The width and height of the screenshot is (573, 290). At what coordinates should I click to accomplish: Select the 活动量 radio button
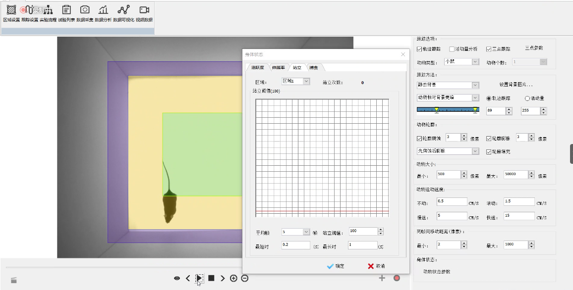tap(527, 98)
